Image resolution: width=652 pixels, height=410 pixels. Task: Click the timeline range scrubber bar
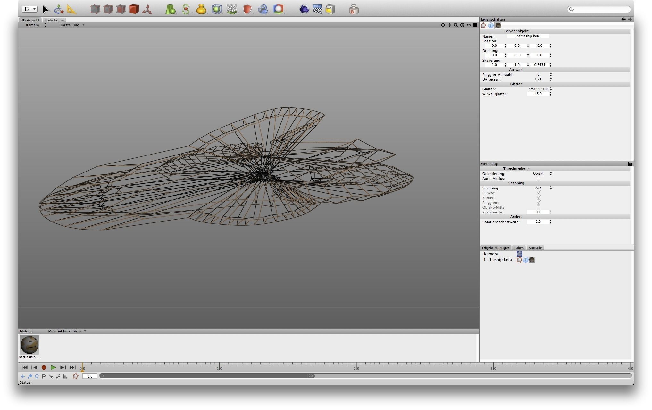(207, 376)
